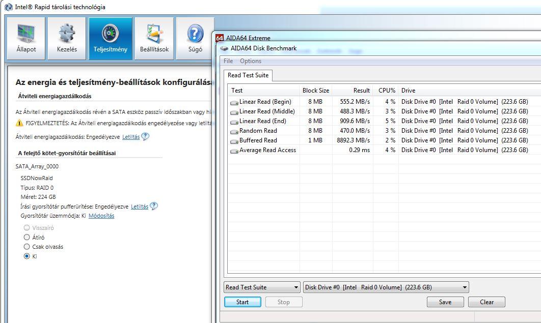Open the Options menu in Disk Benchmark
541x323 pixels.
tap(251, 61)
